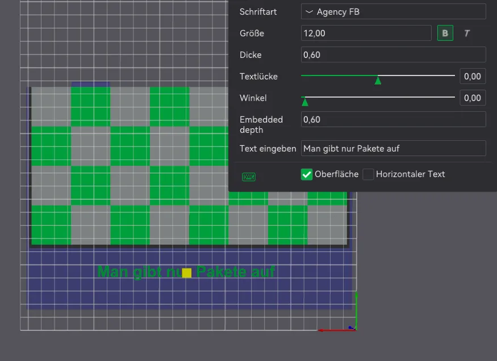This screenshot has width=497, height=361.
Task: Click the Dicke thickness field showing 0,60
Action: coord(394,55)
